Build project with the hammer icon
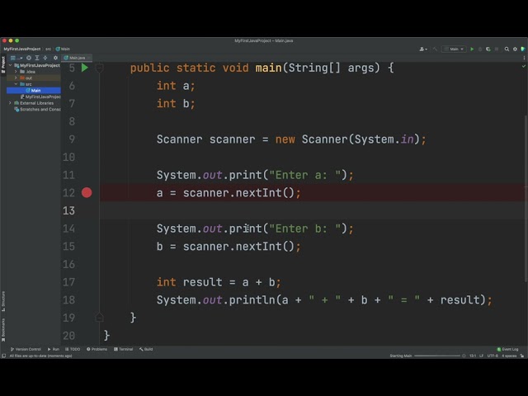This screenshot has height=396, width=528. [435, 49]
